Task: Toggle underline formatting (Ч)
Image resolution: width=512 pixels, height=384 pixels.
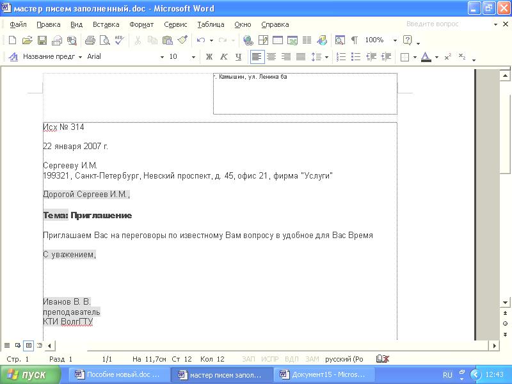Action: pos(238,57)
